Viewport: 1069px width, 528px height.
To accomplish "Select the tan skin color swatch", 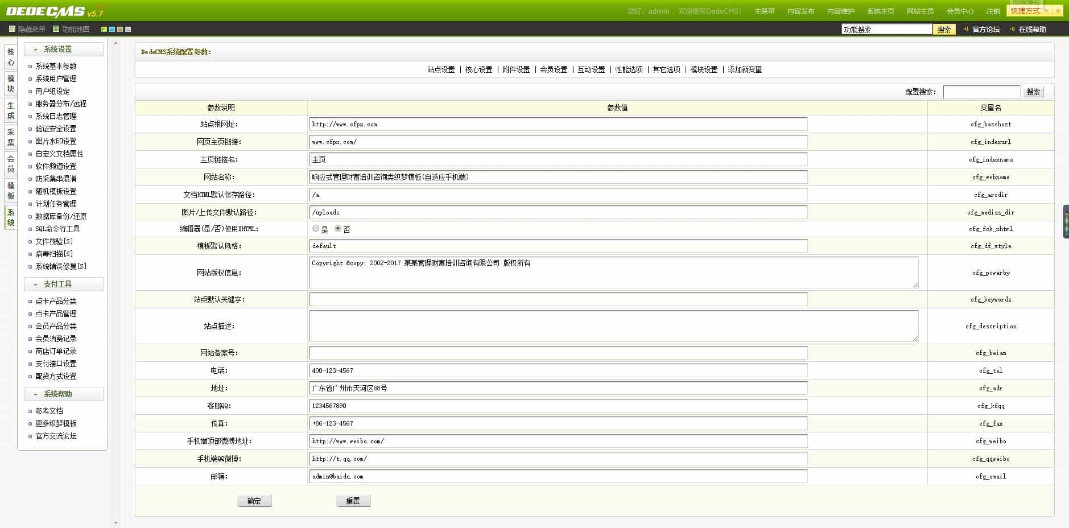I will [120, 29].
